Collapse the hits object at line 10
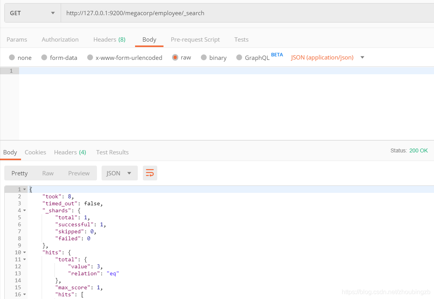This screenshot has width=434, height=299. click(25, 252)
